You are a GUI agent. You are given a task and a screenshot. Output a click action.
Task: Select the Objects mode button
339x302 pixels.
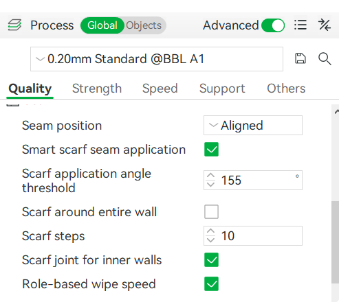[144, 25]
